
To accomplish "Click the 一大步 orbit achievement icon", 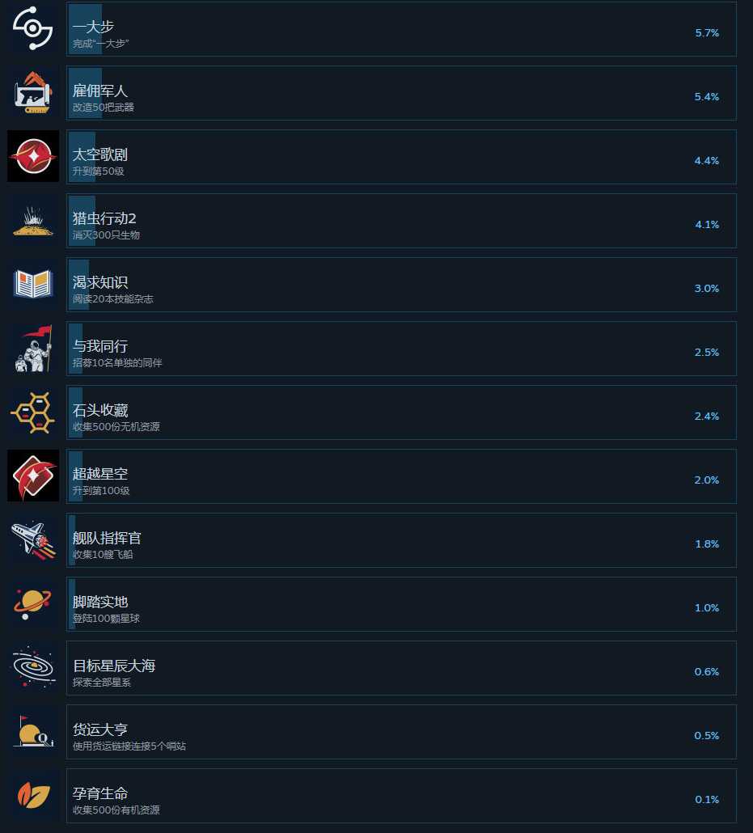I will [x=33, y=28].
